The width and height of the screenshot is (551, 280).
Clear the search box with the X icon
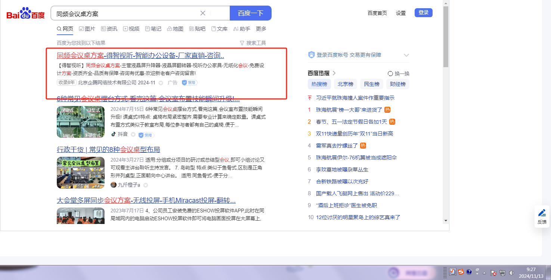tap(203, 13)
